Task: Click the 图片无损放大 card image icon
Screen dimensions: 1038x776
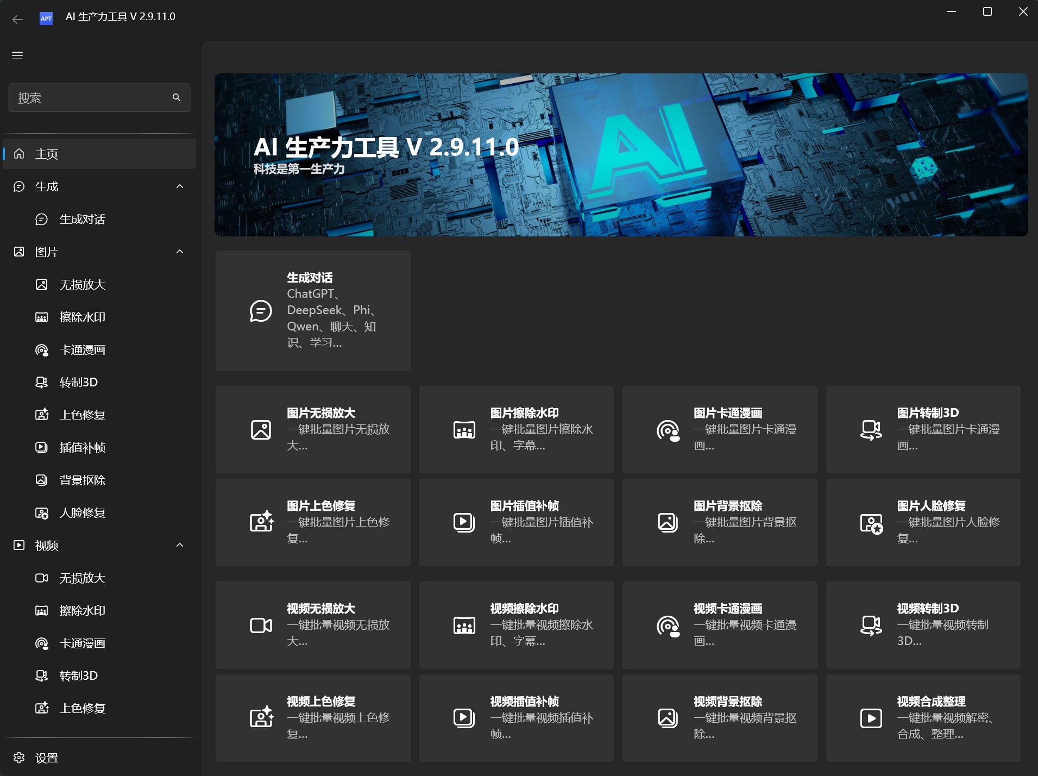Action: pos(261,430)
